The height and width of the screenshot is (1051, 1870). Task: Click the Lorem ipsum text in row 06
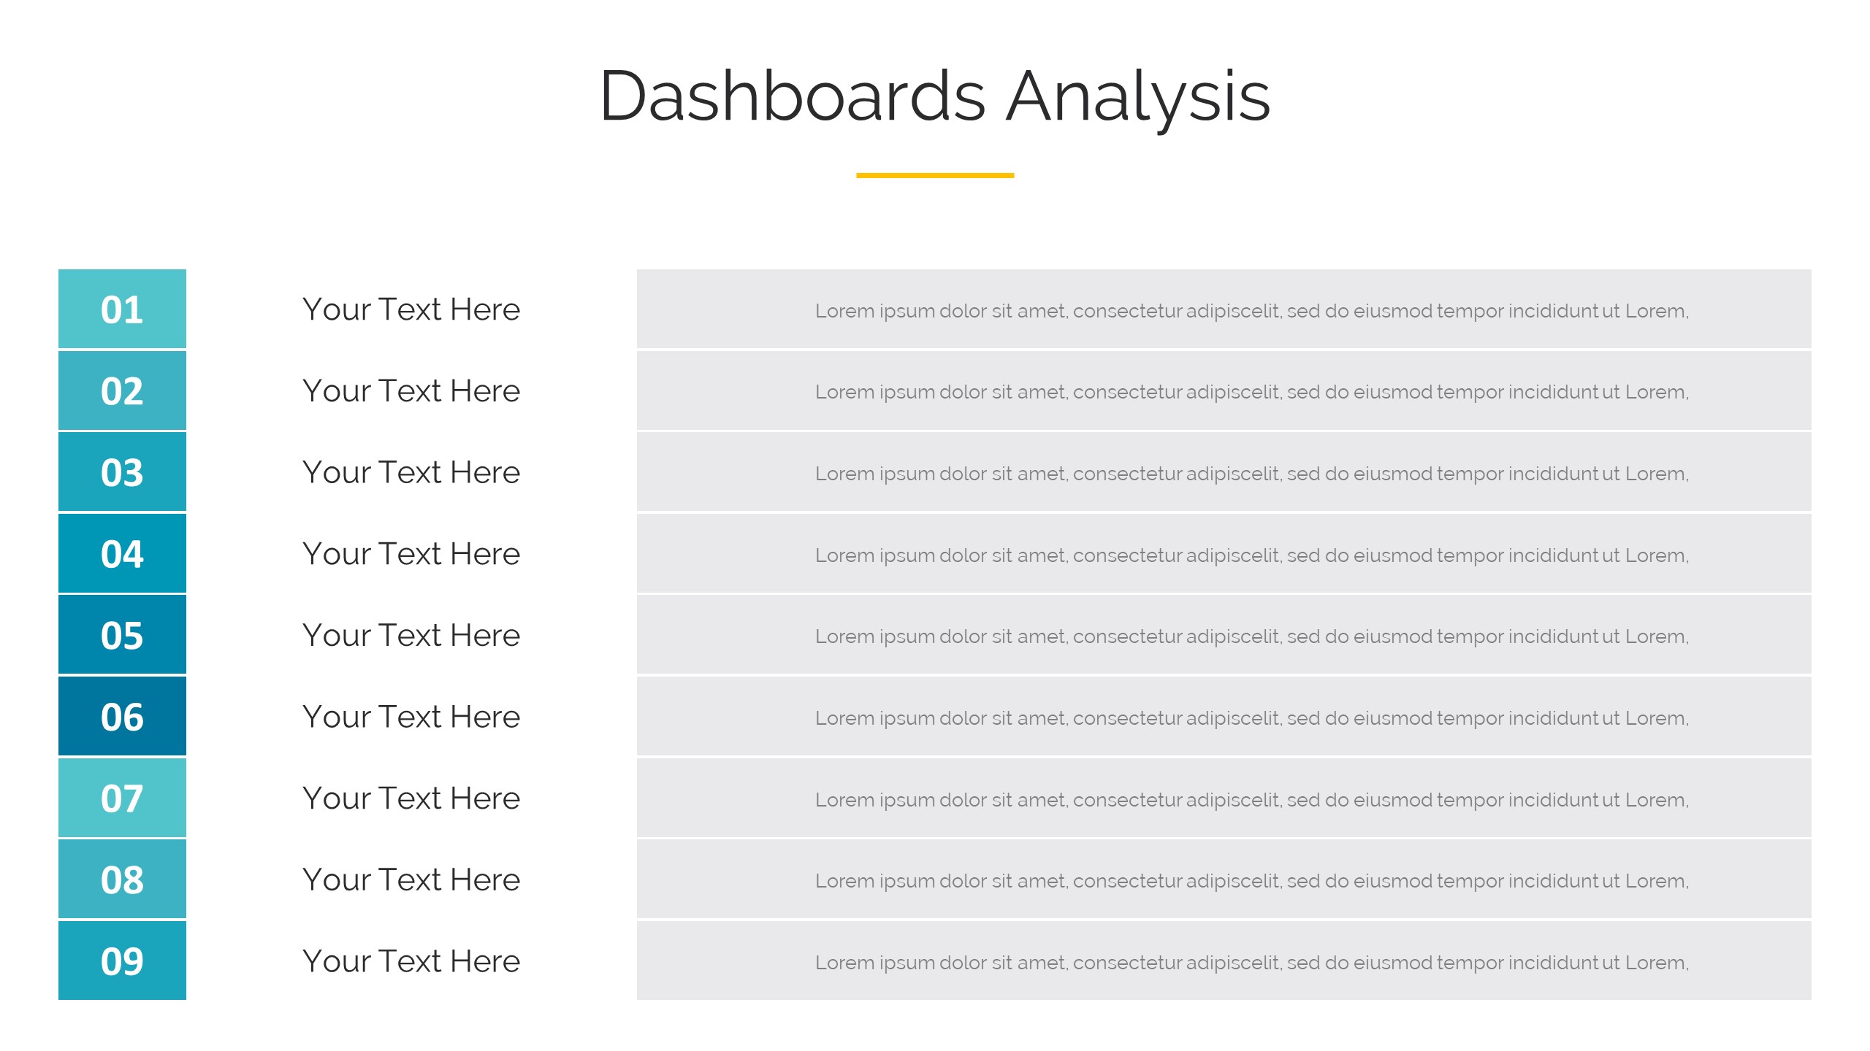(x=1251, y=718)
